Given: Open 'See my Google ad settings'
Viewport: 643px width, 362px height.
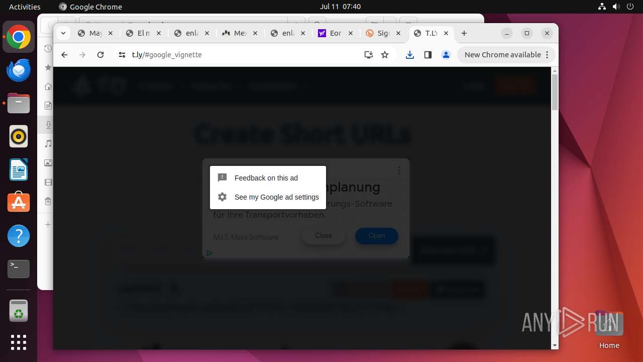Looking at the screenshot, I should click(268, 197).
